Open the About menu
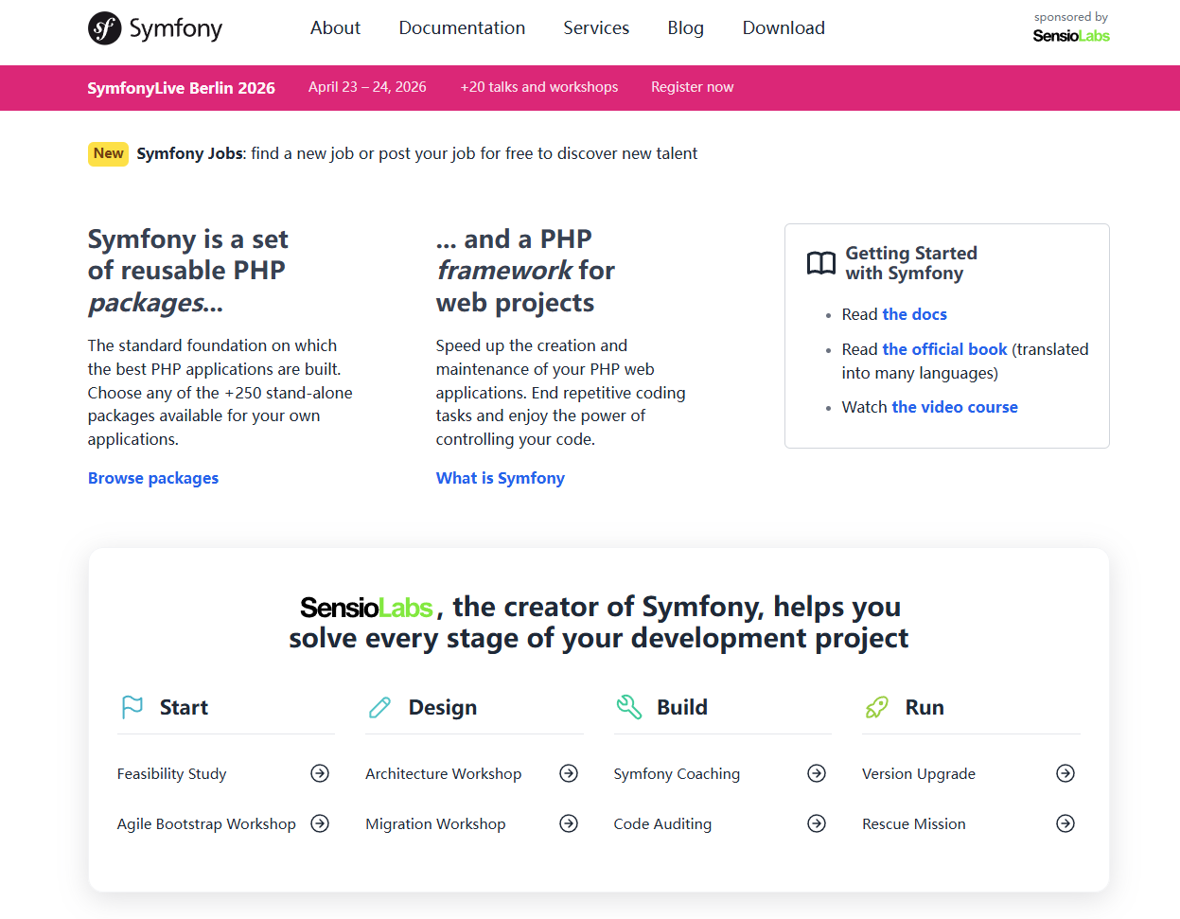The width and height of the screenshot is (1180, 919). (335, 28)
